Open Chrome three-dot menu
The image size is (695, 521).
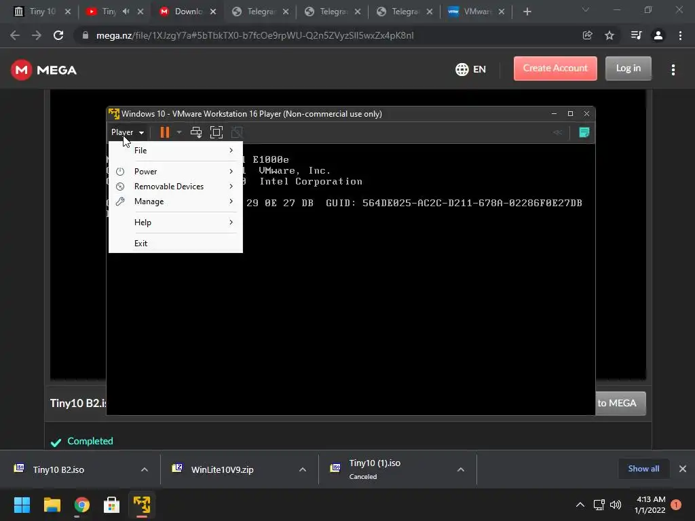pos(680,35)
